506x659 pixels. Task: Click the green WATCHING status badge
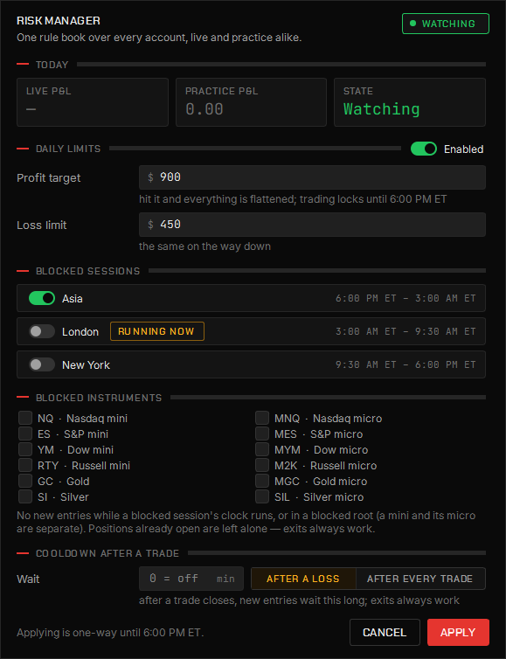tap(446, 24)
